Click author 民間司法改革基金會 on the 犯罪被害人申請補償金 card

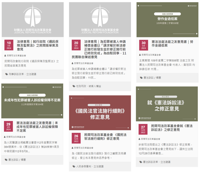(x=84, y=63)
